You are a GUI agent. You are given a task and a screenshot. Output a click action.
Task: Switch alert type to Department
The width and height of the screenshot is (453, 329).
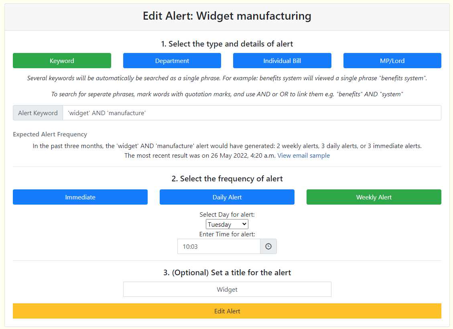pos(172,61)
